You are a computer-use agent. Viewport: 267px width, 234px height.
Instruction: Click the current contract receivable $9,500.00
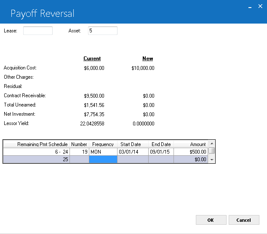tap(94, 96)
